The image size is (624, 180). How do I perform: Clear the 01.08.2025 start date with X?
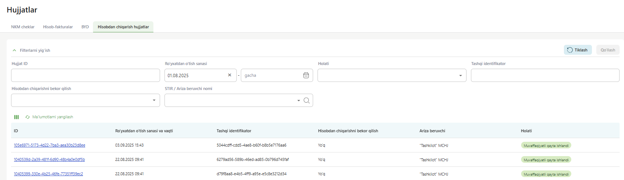pos(229,75)
